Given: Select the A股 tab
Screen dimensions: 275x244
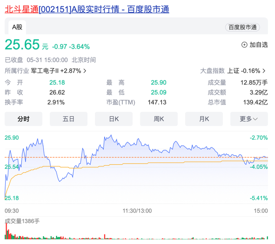Looking at the screenshot, I should [x=17, y=27].
